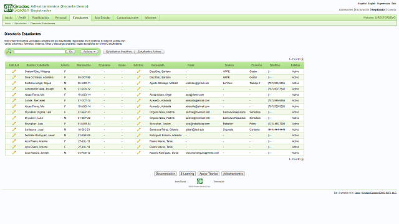399x224 pixels.
Task: Open the Año Escolar tab
Action: (x=102, y=18)
